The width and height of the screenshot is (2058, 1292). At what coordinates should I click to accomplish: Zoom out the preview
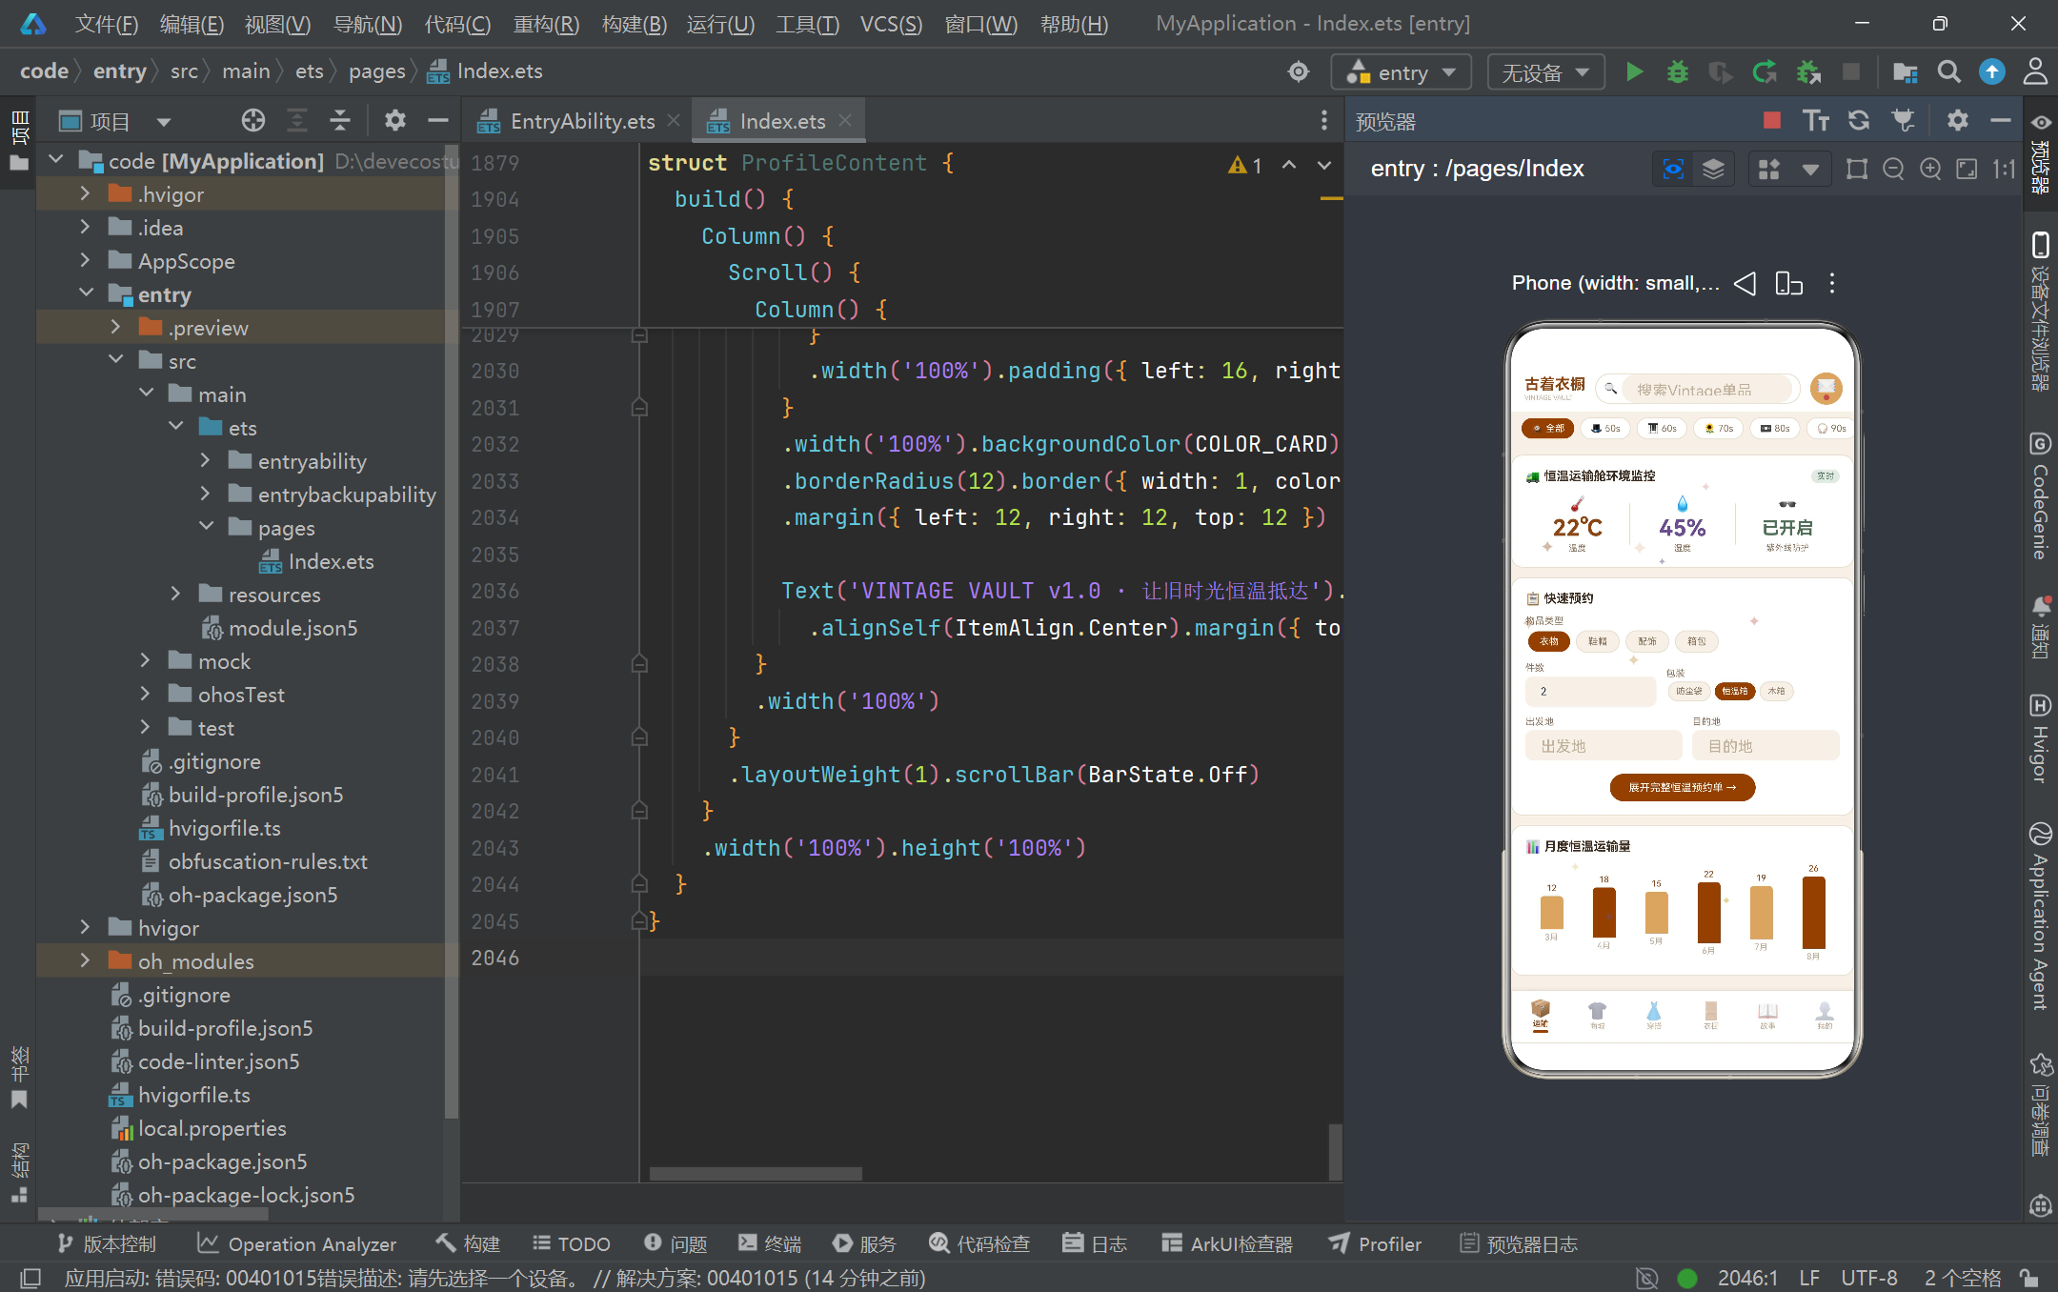click(1893, 169)
